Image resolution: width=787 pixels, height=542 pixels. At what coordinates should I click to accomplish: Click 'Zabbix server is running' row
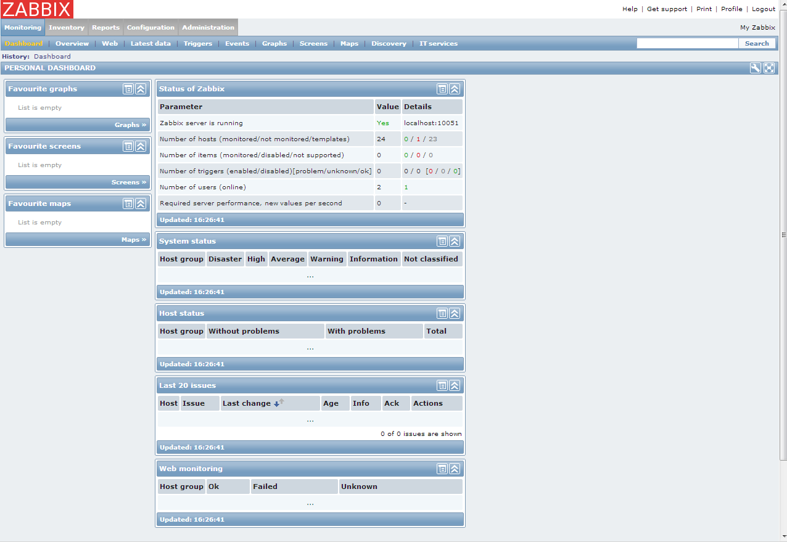[x=310, y=123]
